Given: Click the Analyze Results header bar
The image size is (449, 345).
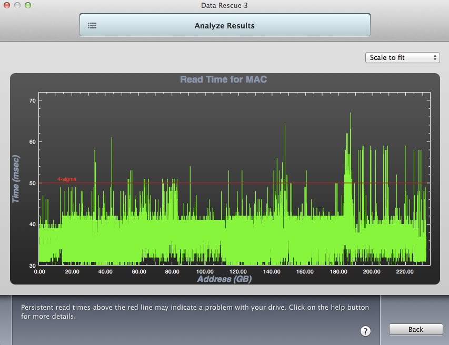Looking at the screenshot, I should [x=225, y=25].
